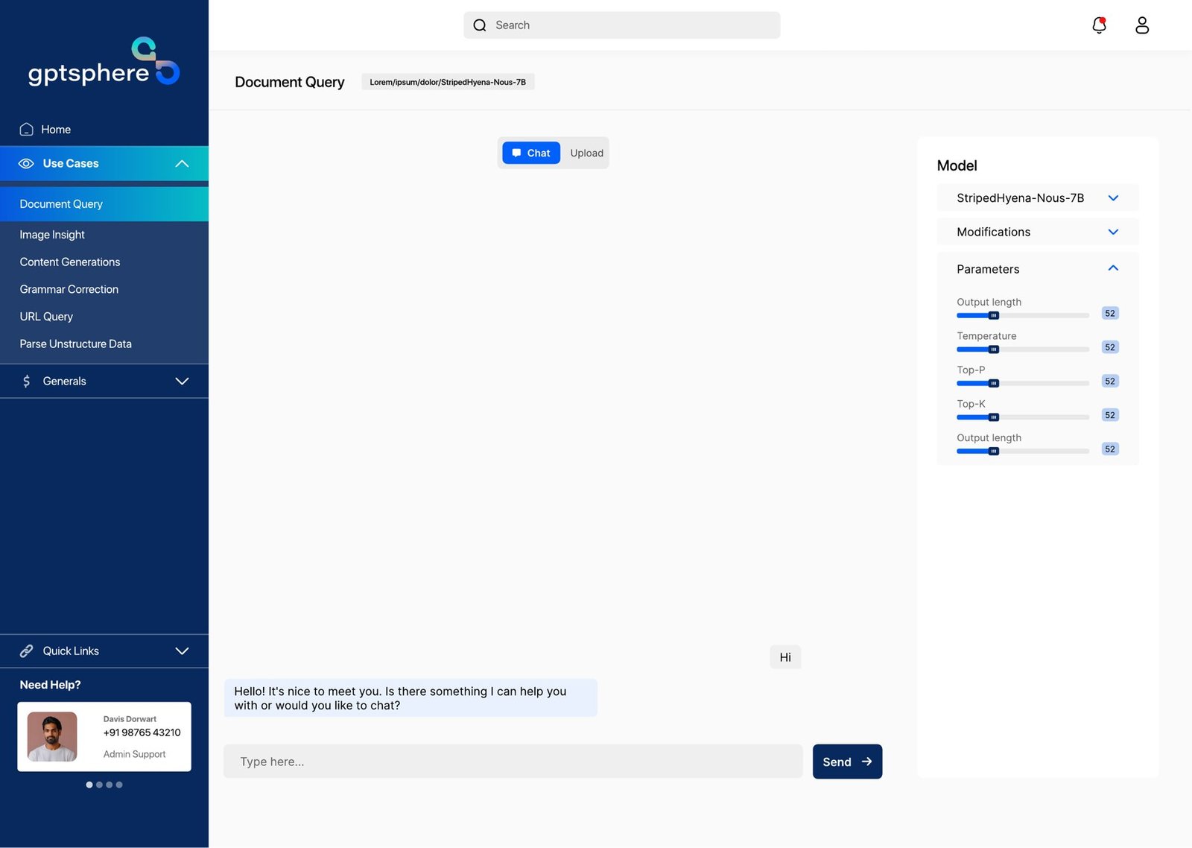Click the Use Cases eye icon
This screenshot has width=1192, height=848.
coord(26,163)
